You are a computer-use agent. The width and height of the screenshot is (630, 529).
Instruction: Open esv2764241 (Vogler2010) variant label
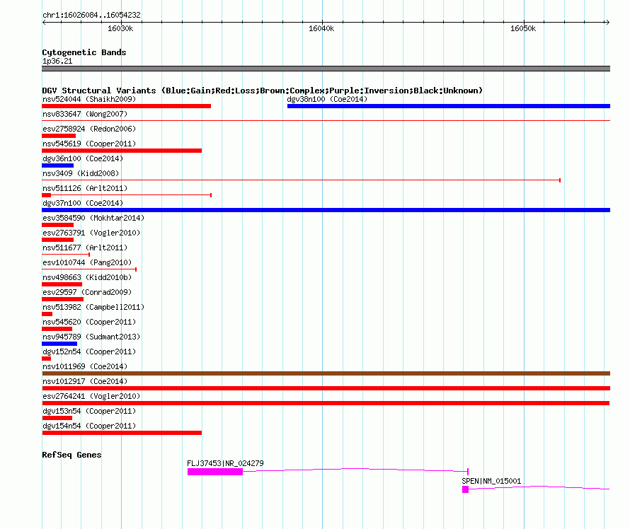point(91,396)
